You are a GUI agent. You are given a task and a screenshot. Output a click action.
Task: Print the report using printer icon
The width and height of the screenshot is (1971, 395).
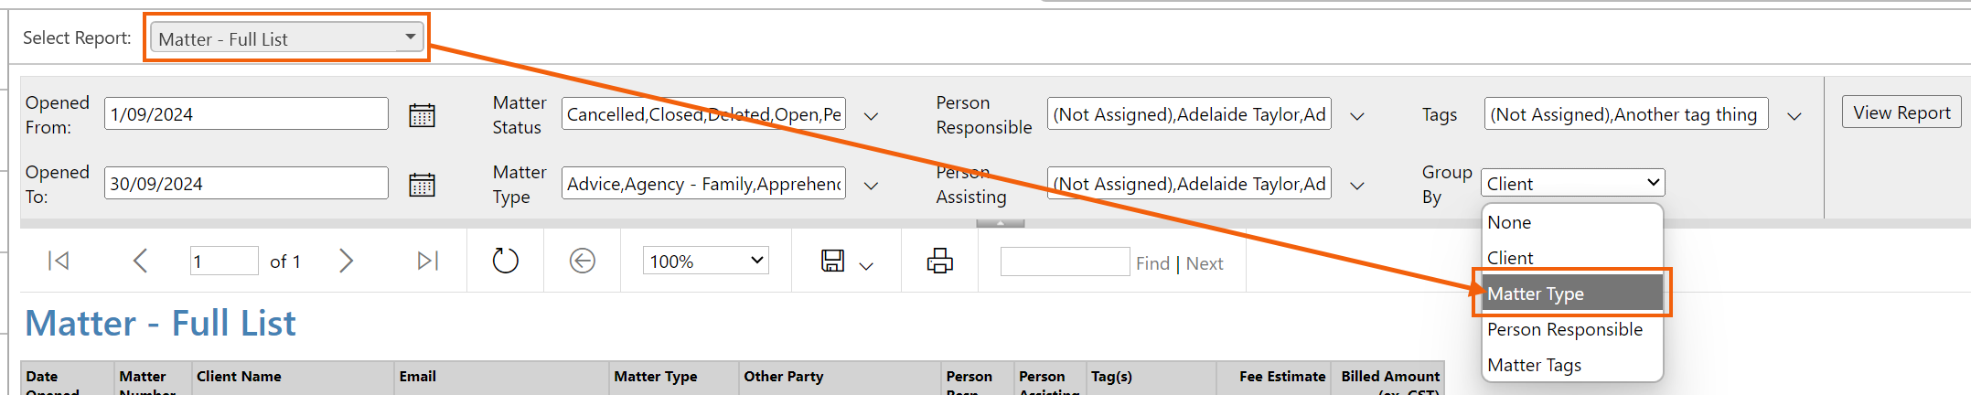tap(939, 262)
